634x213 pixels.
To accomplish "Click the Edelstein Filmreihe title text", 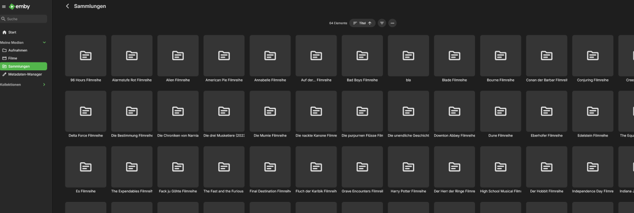I will coord(593,136).
